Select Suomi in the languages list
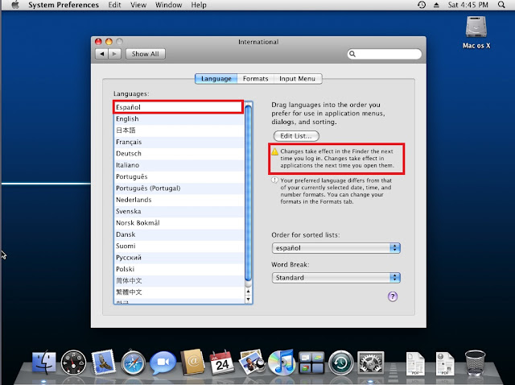This screenshot has height=385, width=515. pyautogui.click(x=179, y=246)
